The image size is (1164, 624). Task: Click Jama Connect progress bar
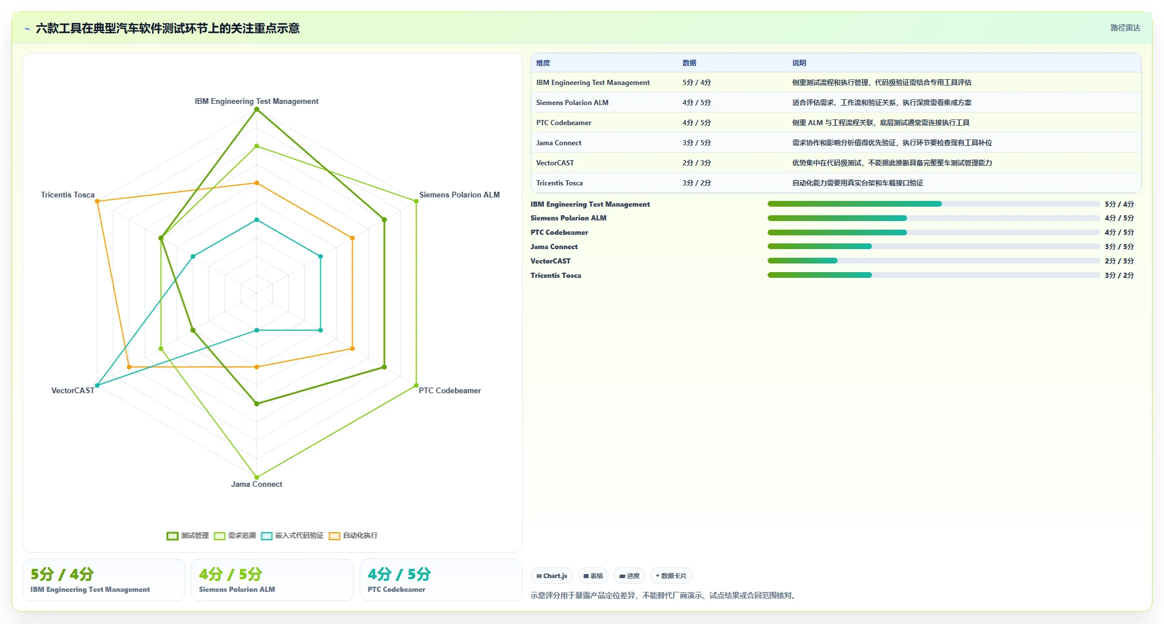[934, 246]
